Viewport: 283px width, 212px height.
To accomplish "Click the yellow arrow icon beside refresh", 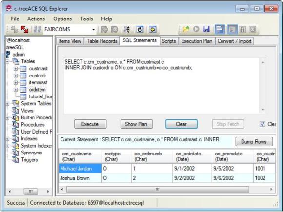I will pyautogui.click(x=153, y=29).
